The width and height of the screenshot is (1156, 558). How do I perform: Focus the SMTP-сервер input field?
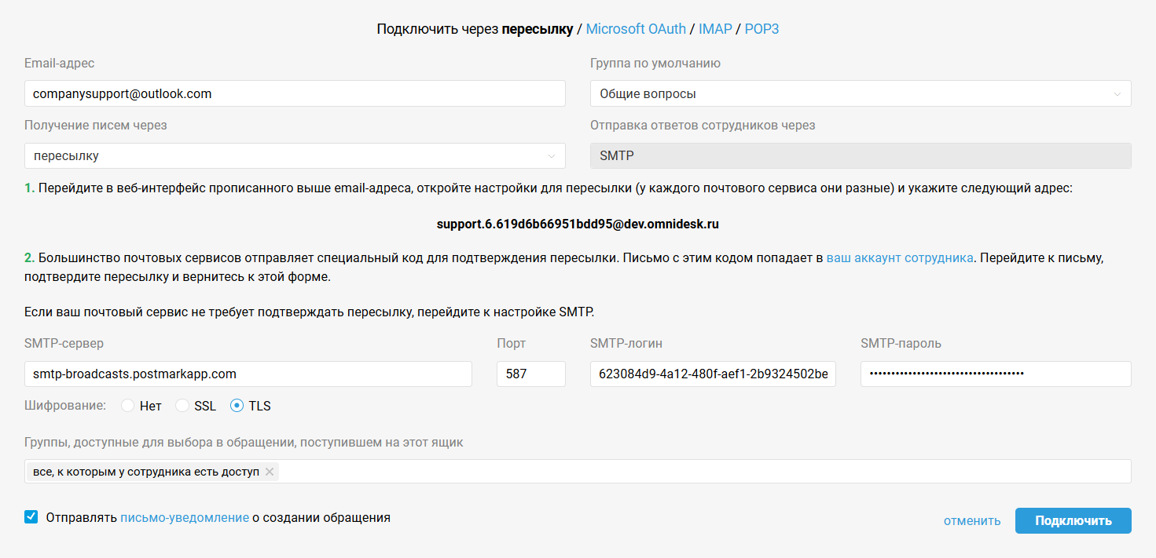[248, 374]
